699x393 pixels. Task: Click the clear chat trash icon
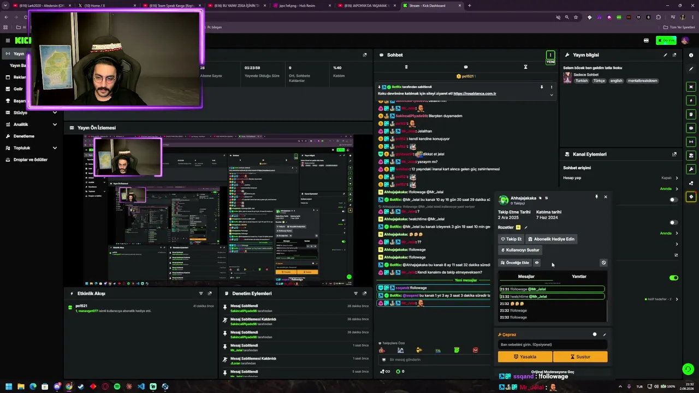pos(406,67)
